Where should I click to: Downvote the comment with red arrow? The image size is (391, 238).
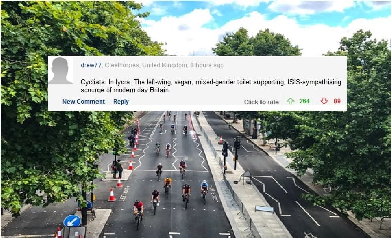[x=324, y=101]
